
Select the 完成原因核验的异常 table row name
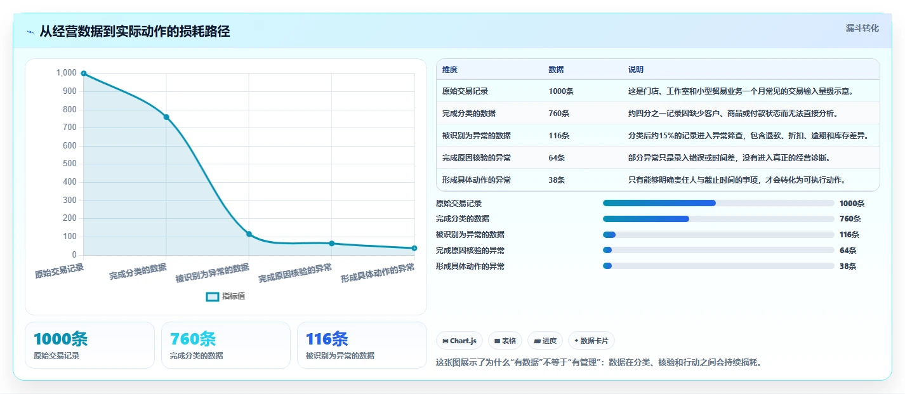click(477, 158)
